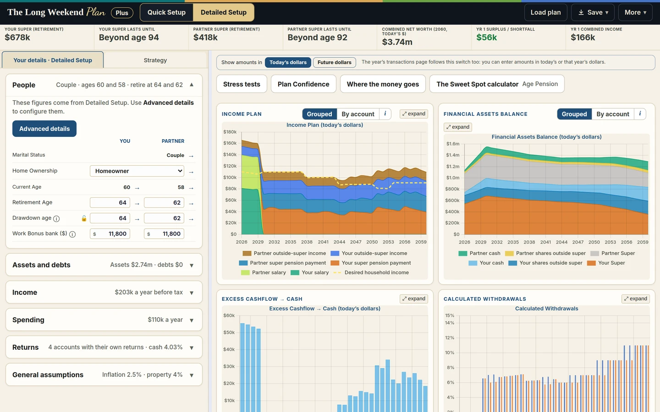Viewport: 660px width, 412px height.
Task: Open The Sweet Spot calculator tab
Action: (497, 84)
